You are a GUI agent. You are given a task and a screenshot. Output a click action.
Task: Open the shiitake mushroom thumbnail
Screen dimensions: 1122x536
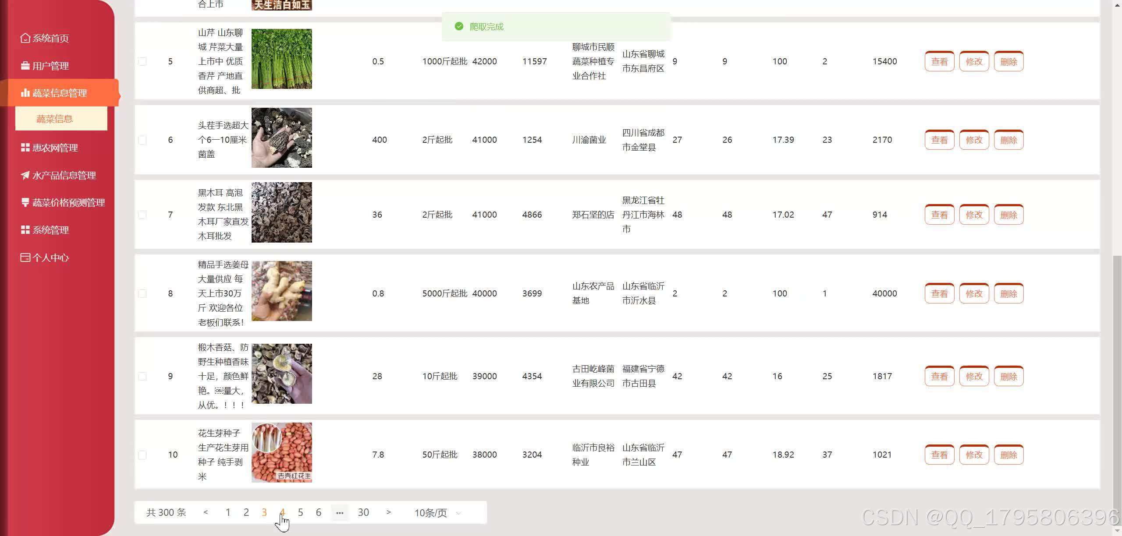click(x=282, y=374)
